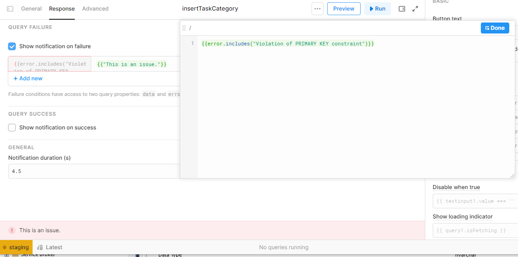
Task: Uncheck Show notification on failure
Action: point(12,46)
